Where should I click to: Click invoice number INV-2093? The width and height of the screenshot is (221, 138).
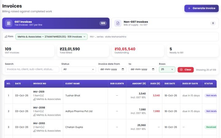[x=39, y=123]
